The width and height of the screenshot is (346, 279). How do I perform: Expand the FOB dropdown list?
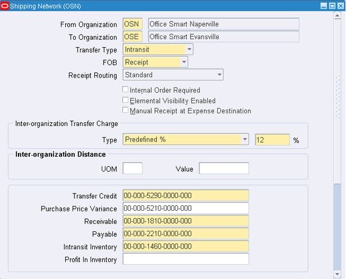pos(184,62)
